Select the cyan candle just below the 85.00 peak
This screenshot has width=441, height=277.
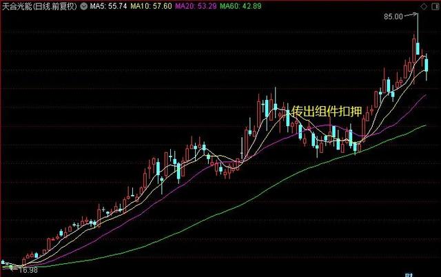[x=418, y=49]
